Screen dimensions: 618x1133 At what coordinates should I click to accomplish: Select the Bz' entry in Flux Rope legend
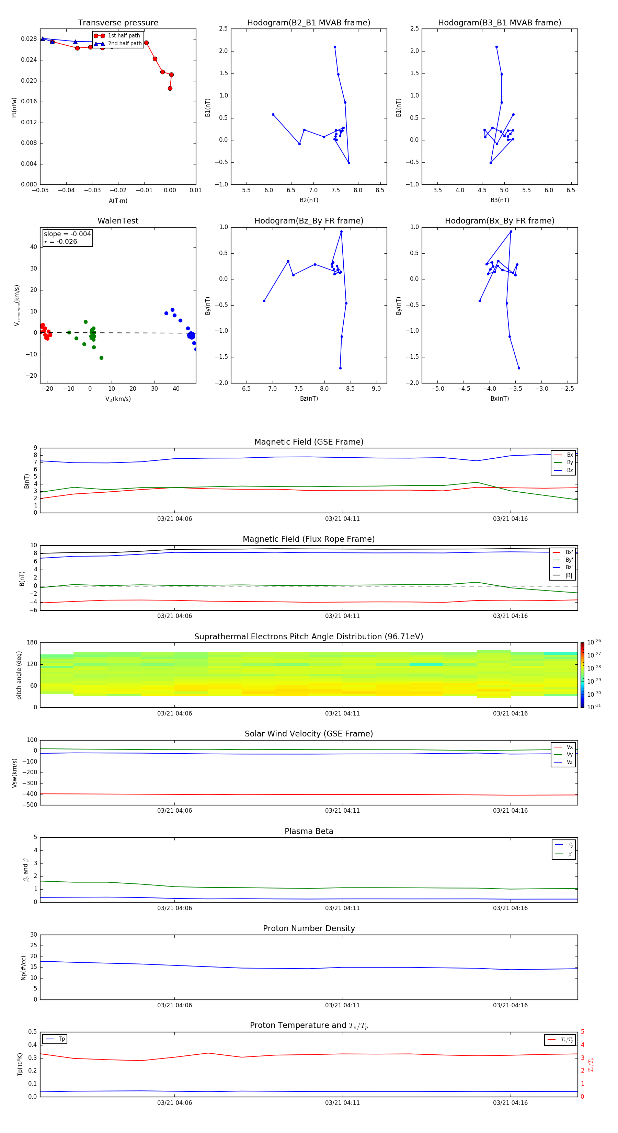(x=563, y=568)
